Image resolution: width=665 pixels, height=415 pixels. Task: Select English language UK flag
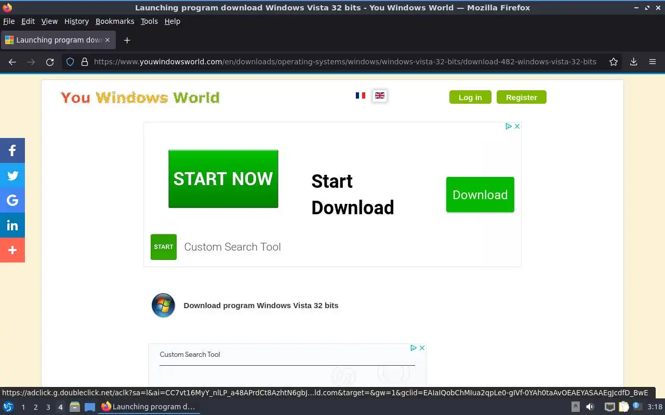click(x=380, y=95)
